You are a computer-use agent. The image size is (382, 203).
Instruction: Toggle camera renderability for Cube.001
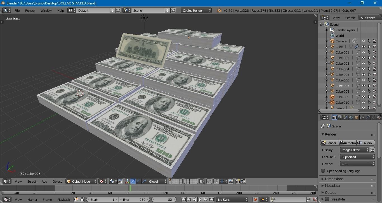coord(374,52)
